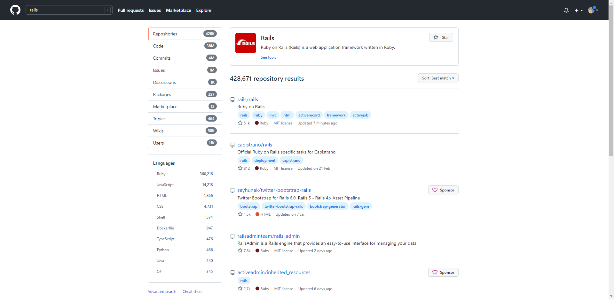Go to Pull requests

[x=130, y=10]
